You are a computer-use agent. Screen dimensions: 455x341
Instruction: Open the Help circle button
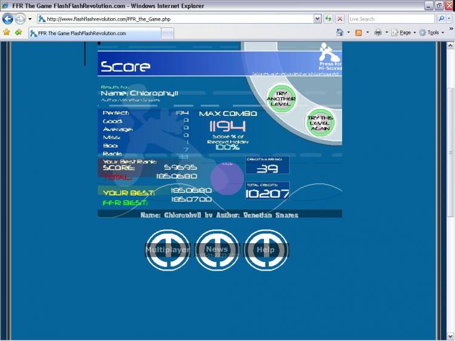265,249
